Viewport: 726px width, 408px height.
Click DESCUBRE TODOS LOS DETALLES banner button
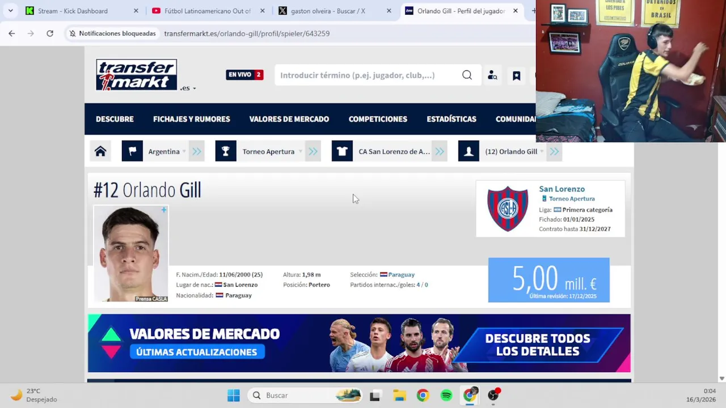538,345
